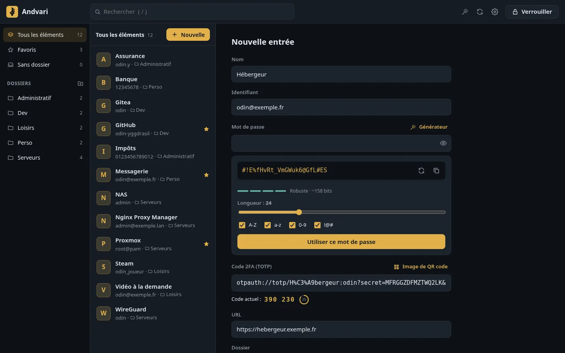Click the Andvari logo icon
The width and height of the screenshot is (565, 353).
coord(12,12)
